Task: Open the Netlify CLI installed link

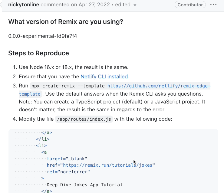Action: 104,77
